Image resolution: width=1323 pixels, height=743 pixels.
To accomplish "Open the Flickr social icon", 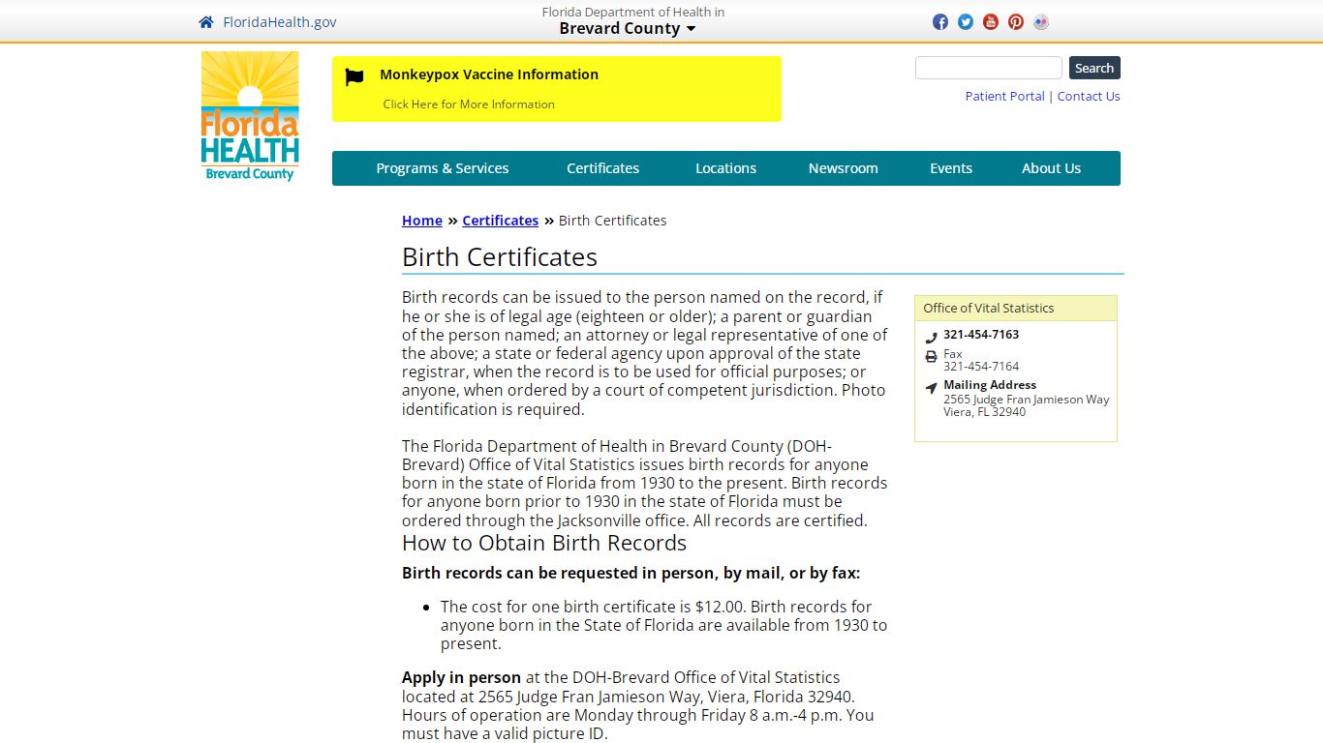I will point(1041,22).
